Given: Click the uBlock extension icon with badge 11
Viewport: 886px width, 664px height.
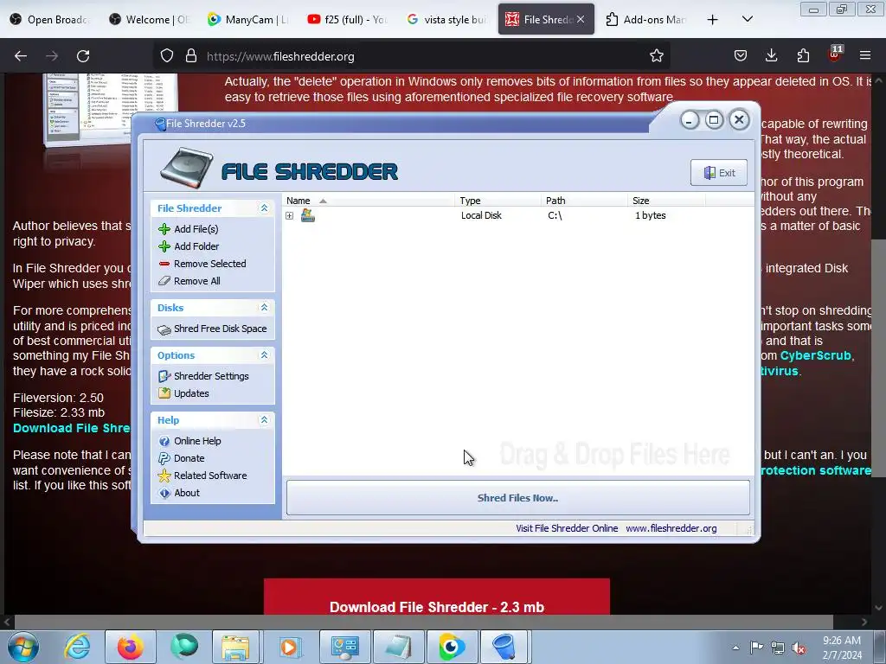Looking at the screenshot, I should point(835,54).
